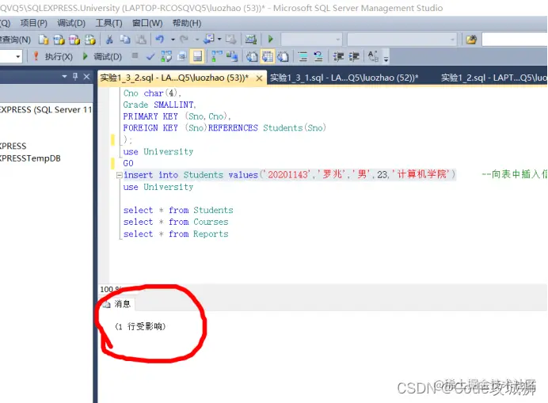The image size is (548, 403).
Task: Click the green Start Debugging arrow
Action: coord(270,39)
